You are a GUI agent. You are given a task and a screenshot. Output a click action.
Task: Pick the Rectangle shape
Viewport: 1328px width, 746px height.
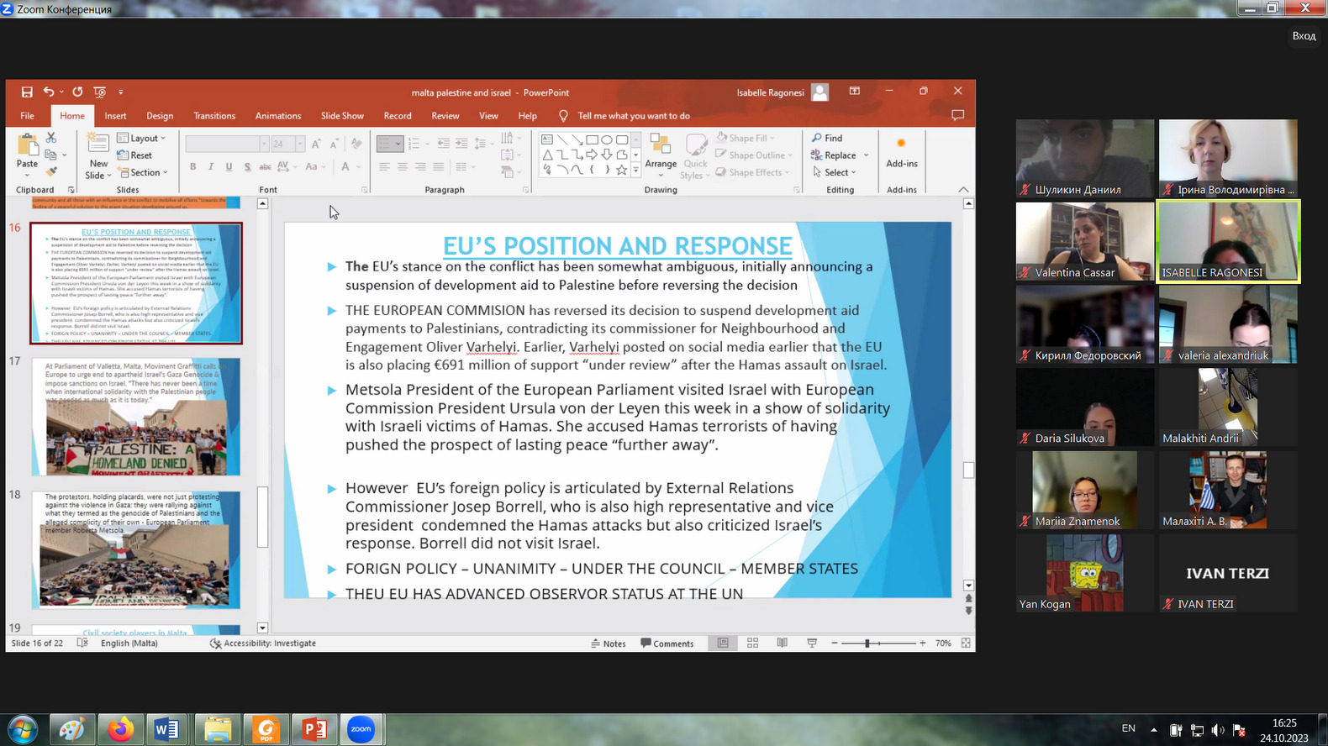tap(592, 139)
